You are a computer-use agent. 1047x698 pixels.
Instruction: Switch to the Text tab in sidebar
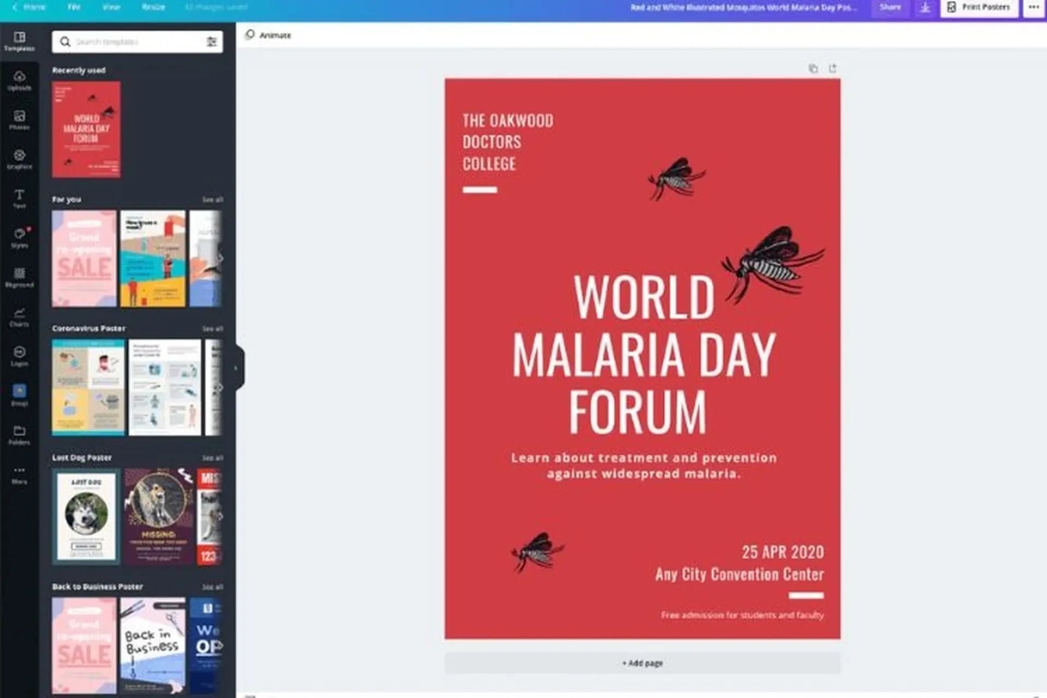(x=19, y=198)
